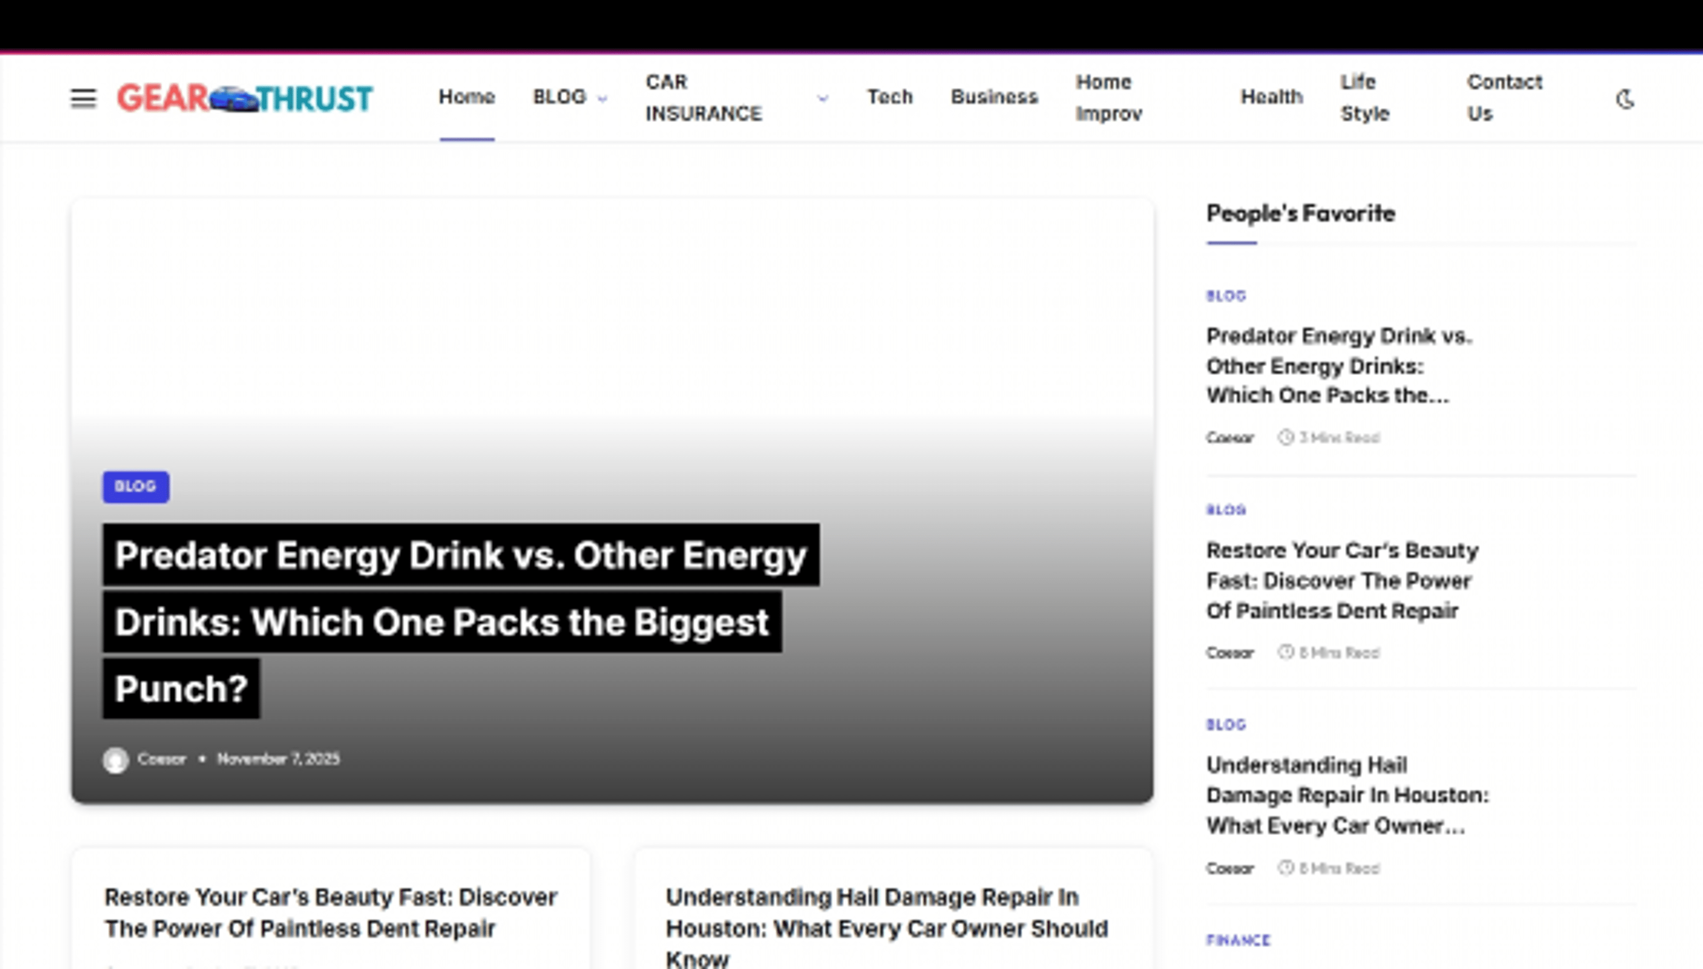Click the GearThrust logo
This screenshot has width=1703, height=969.
click(x=244, y=98)
